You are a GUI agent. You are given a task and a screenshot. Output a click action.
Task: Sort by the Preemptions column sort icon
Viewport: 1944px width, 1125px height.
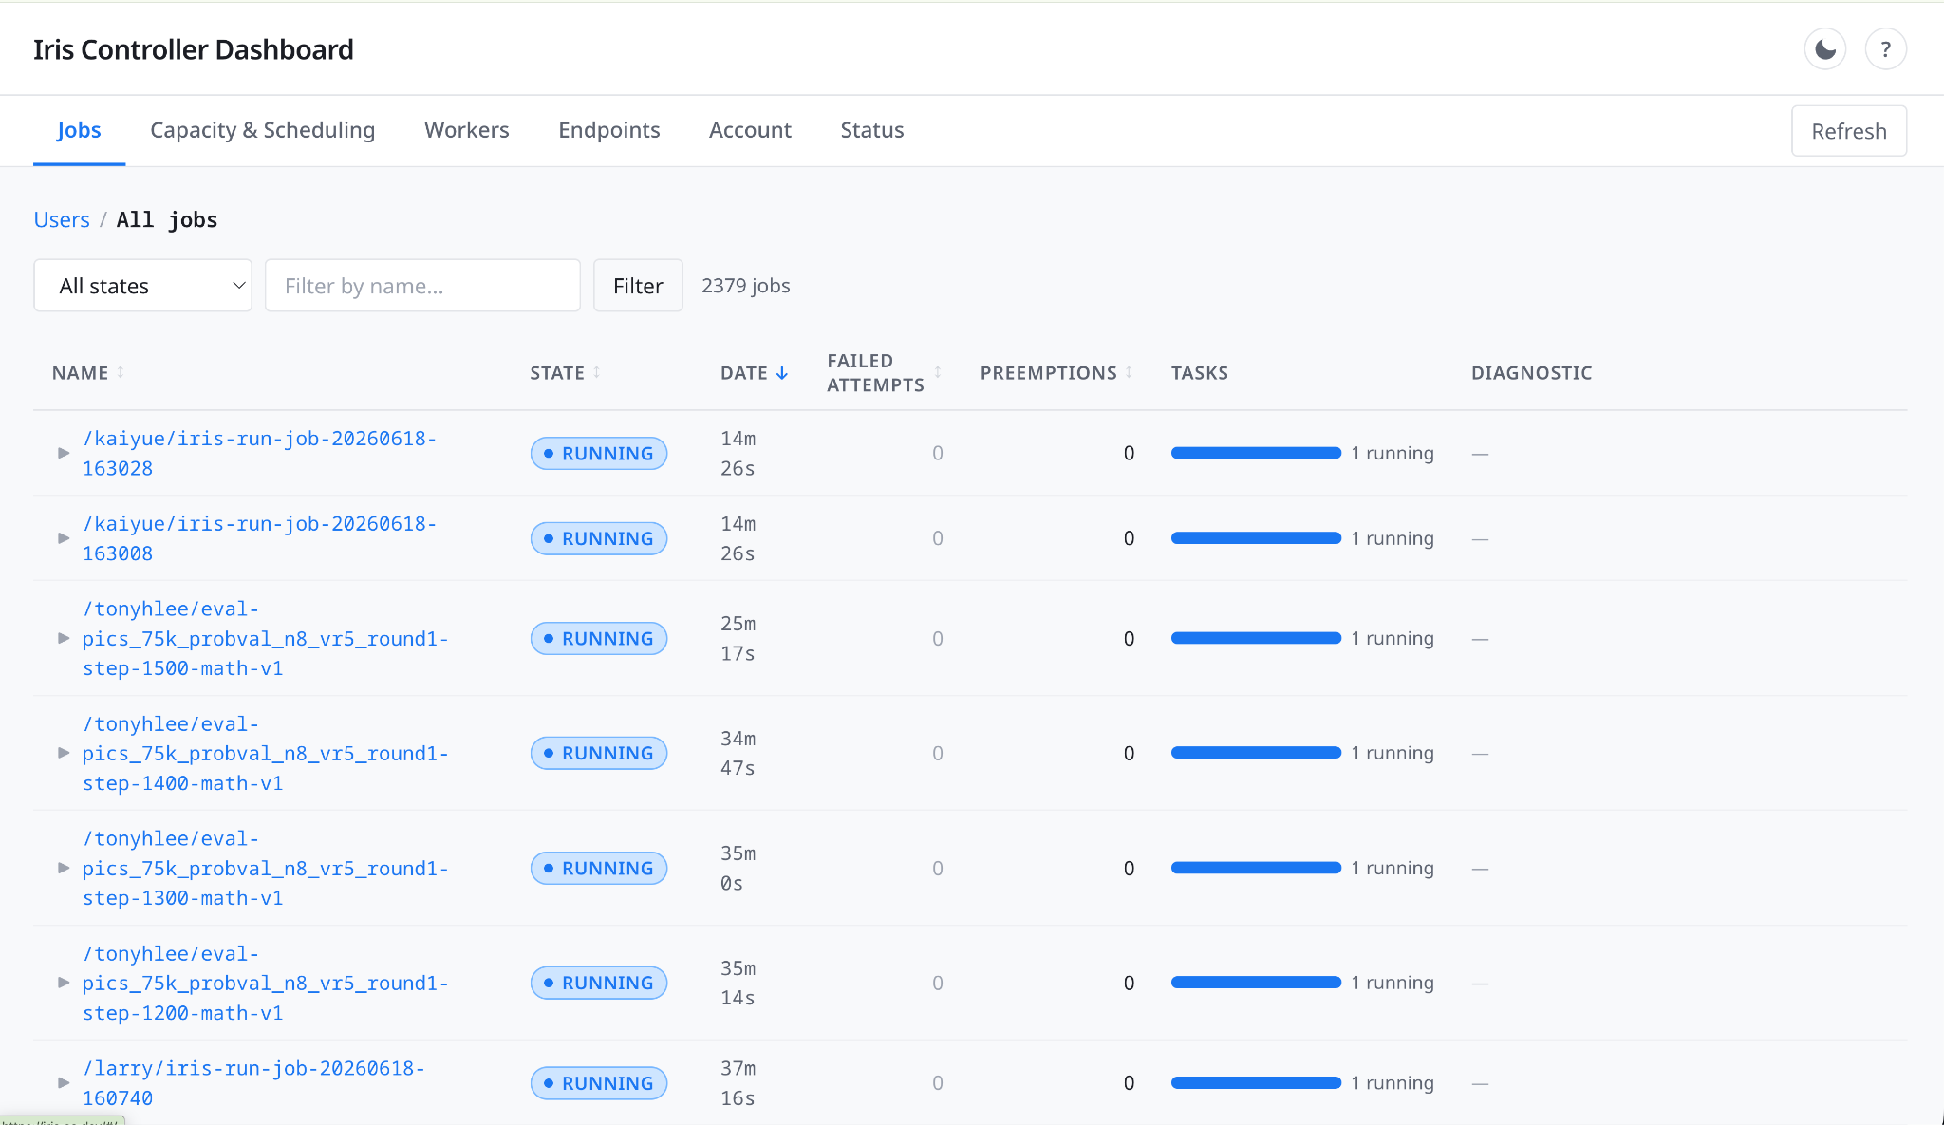point(1129,372)
